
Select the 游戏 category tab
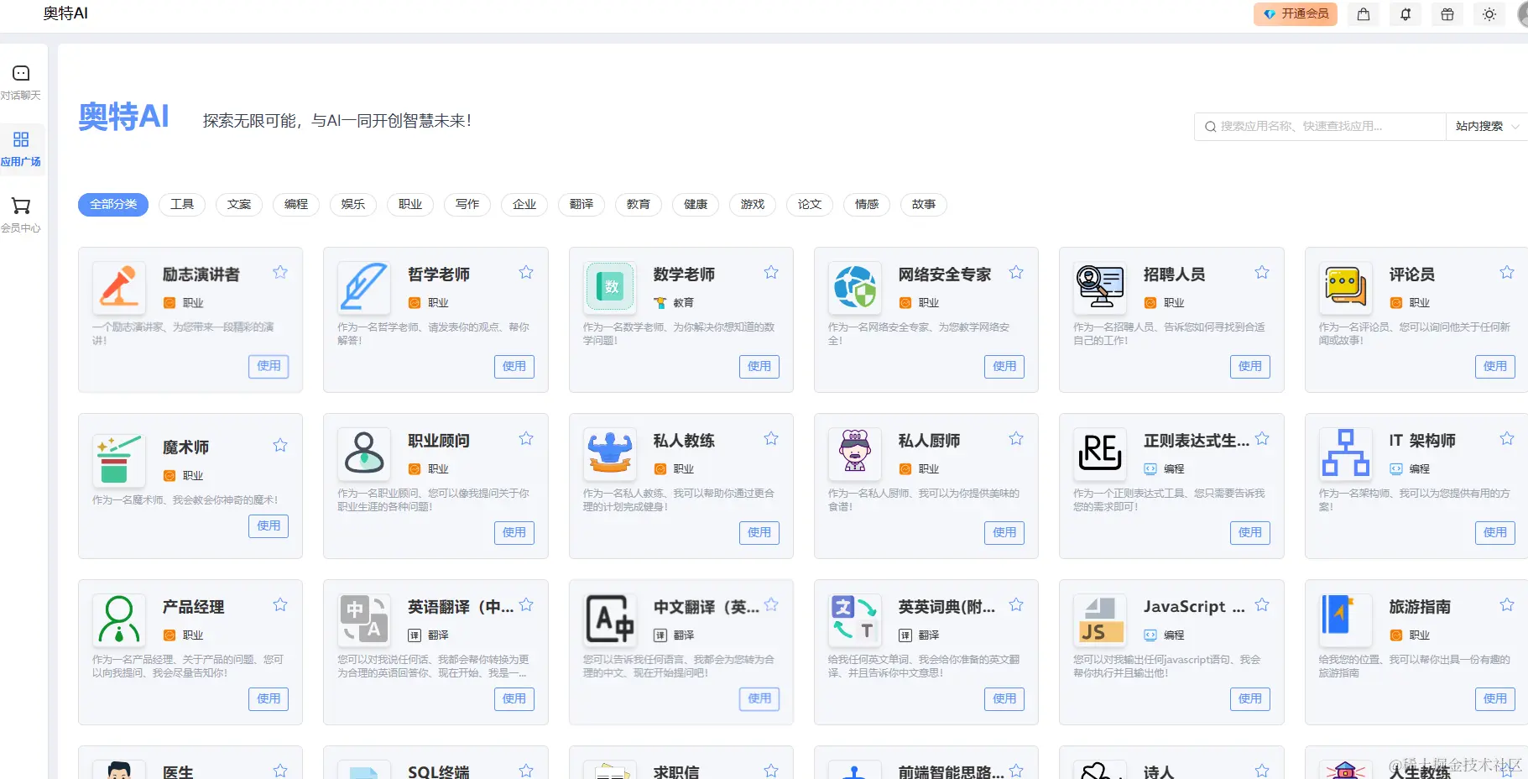click(753, 205)
